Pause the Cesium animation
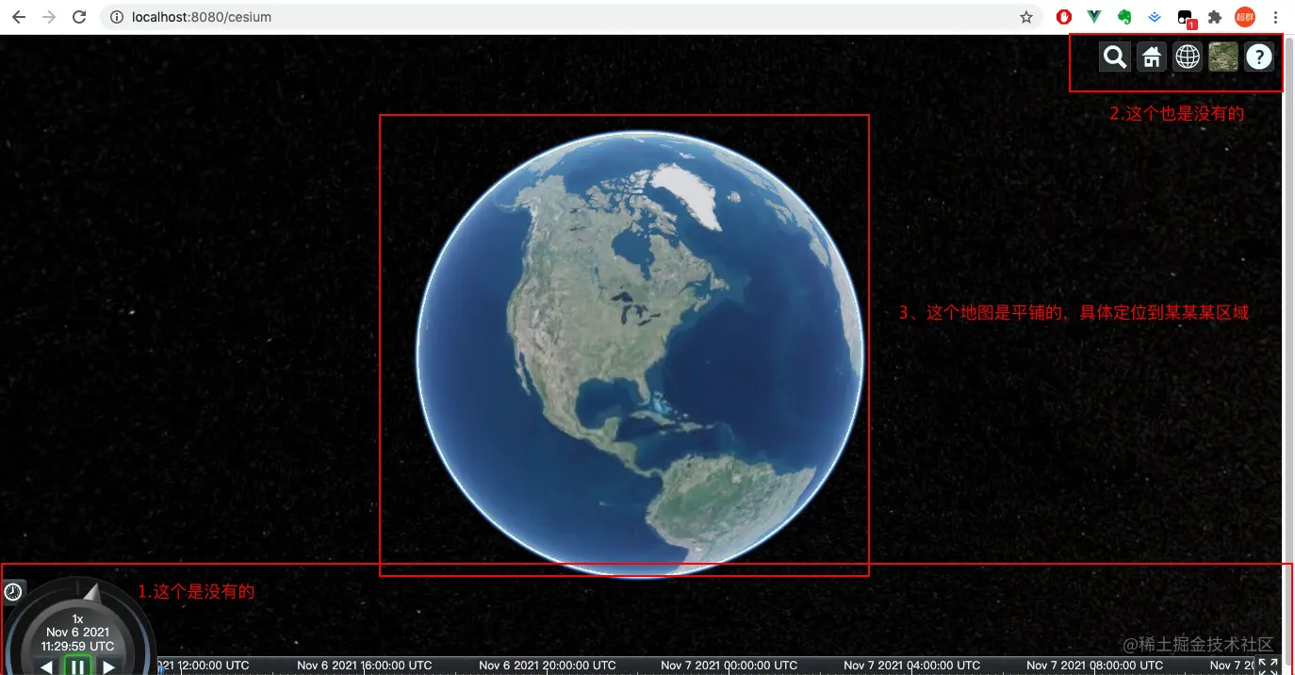 pyautogui.click(x=77, y=666)
